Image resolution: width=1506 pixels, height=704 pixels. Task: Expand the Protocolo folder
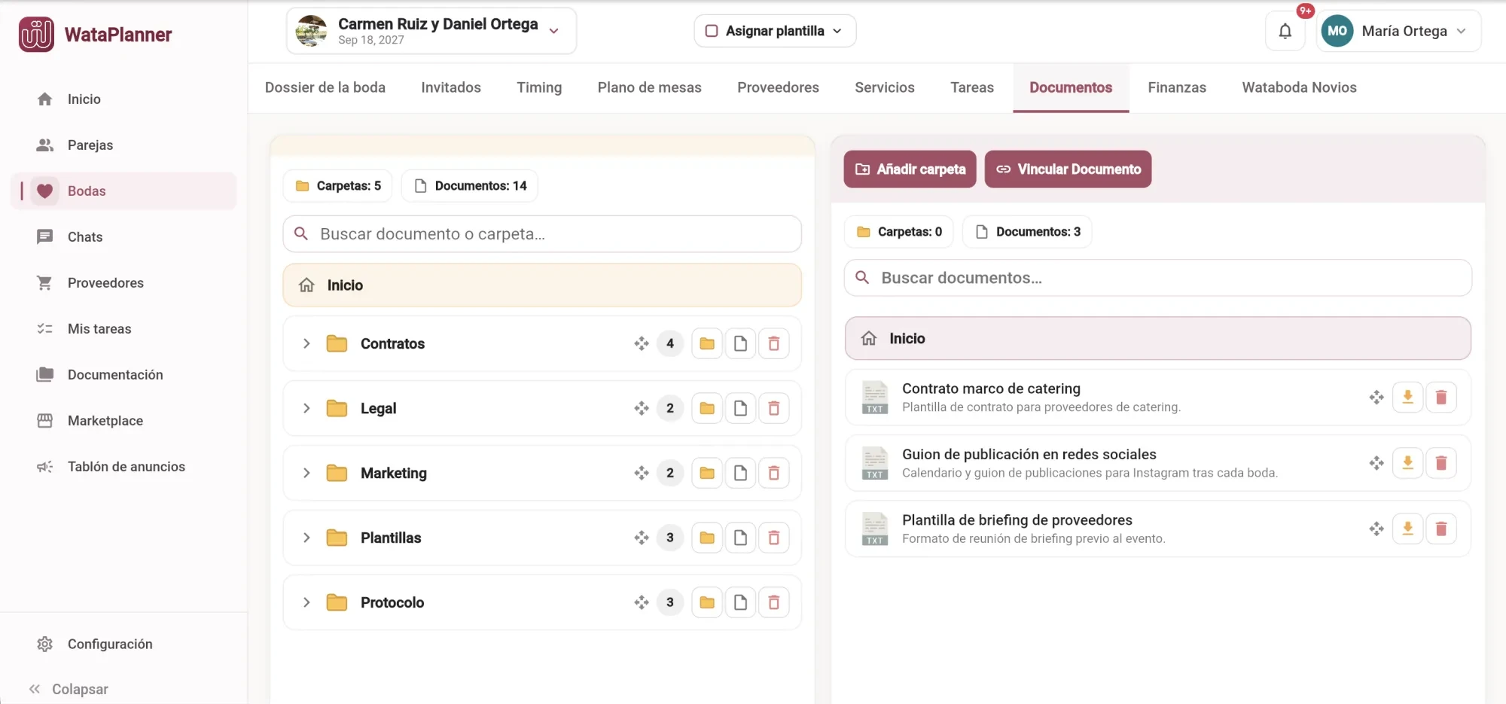tap(306, 602)
